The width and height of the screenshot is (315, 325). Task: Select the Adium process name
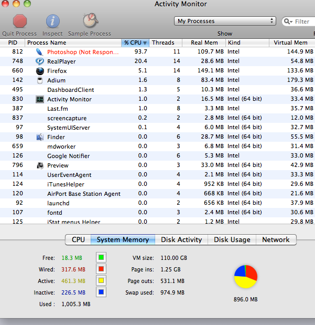tap(56, 80)
